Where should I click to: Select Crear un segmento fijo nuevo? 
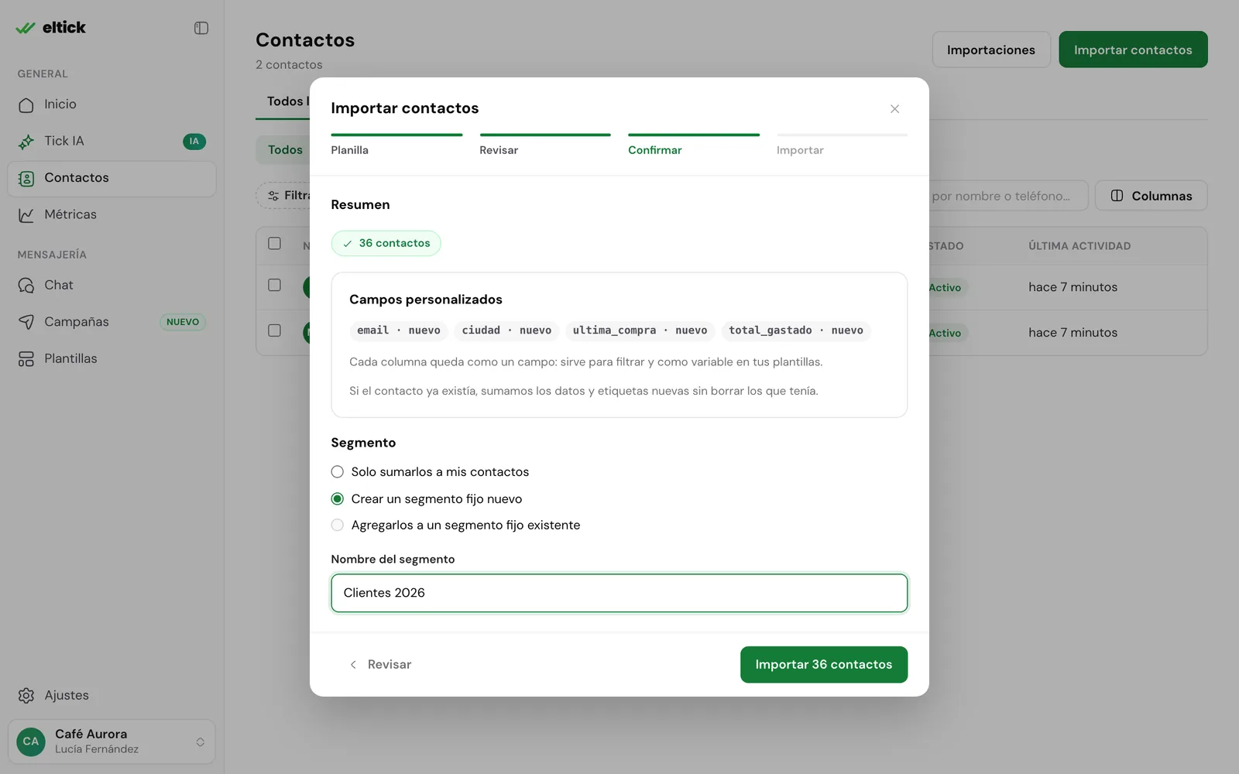click(427, 499)
